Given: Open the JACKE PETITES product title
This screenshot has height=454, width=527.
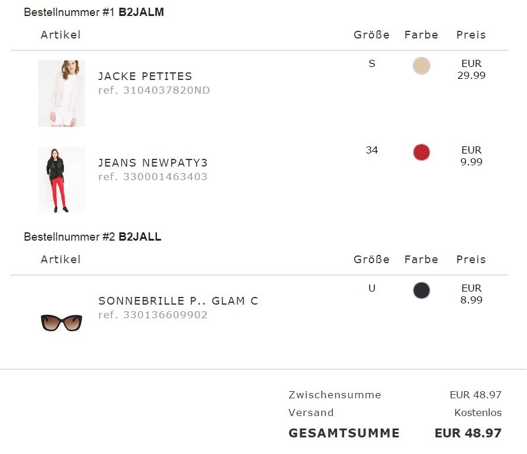Looking at the screenshot, I should tap(145, 76).
